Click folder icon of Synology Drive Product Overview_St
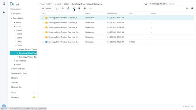The width and height of the screenshot is (196, 110). (x=46, y=32)
